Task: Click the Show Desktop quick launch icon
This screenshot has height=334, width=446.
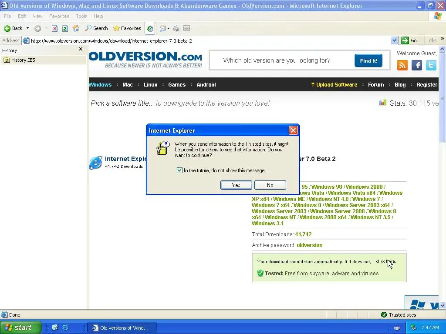Action: pyautogui.click(x=55, y=327)
